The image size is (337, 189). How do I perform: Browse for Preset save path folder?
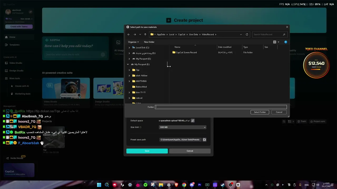point(204,140)
